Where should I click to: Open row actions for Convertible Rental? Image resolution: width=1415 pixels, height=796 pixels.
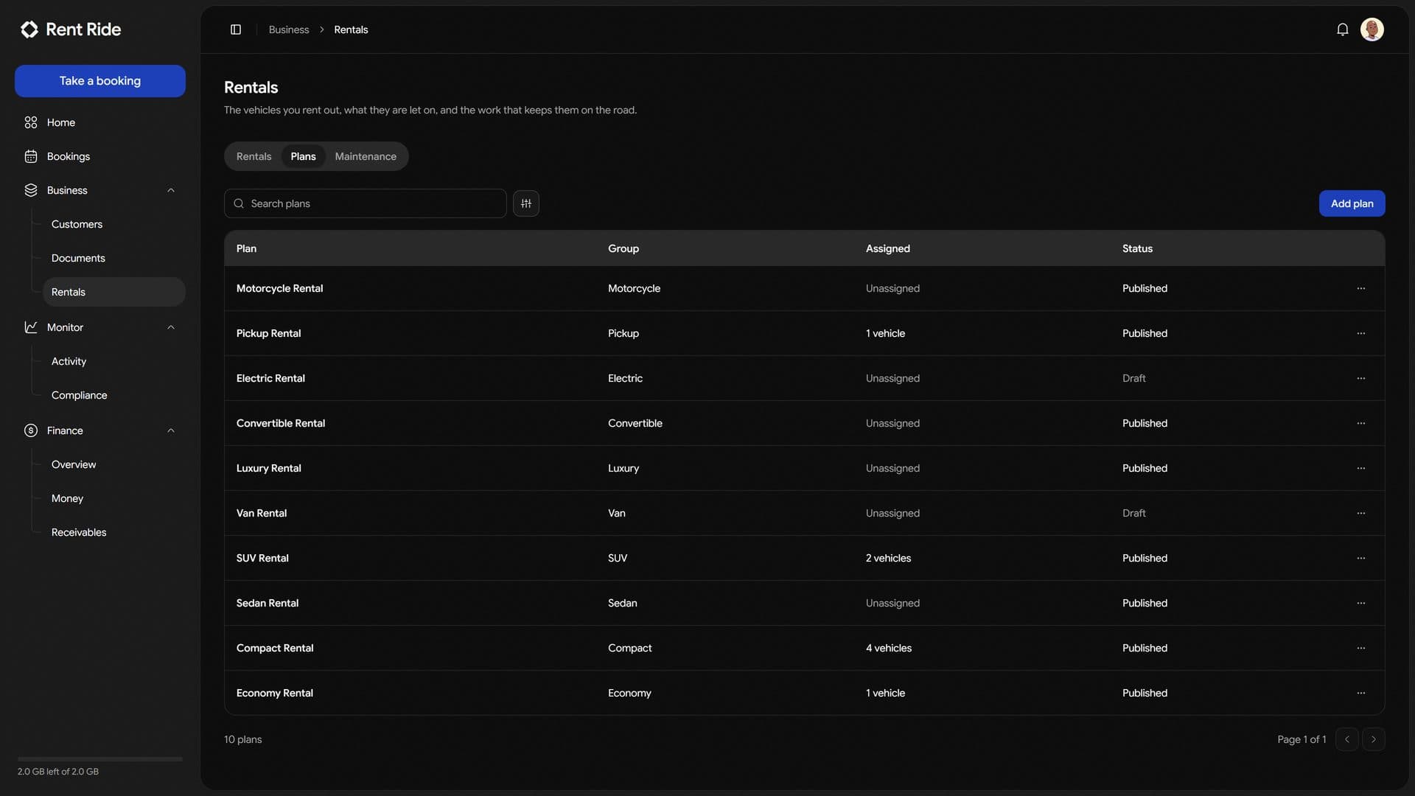point(1361,423)
